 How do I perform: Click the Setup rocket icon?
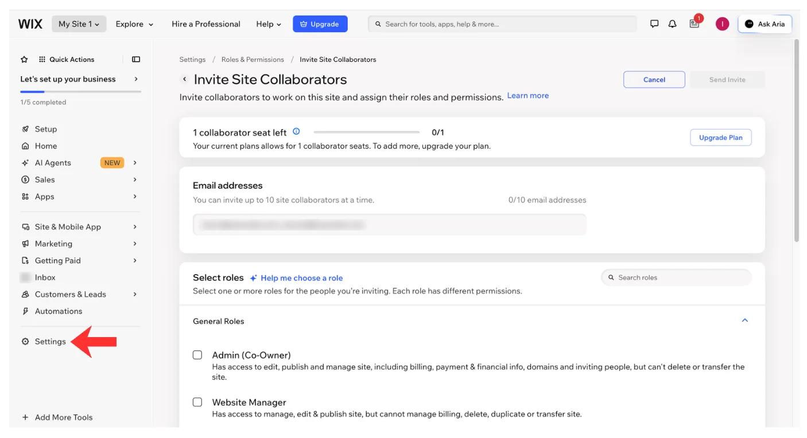coord(25,129)
